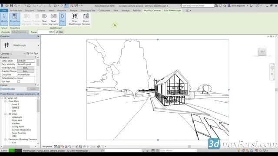Screen dimensions: 278x156
Task: Click Edit button for Visibility/Graphics
Action: click(x=26, y=68)
